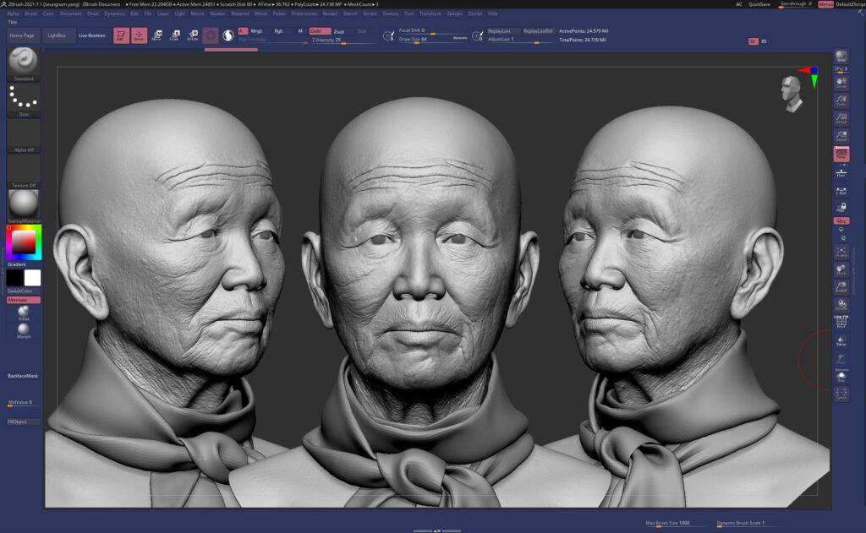The width and height of the screenshot is (866, 533).
Task: Open the Standard brush picker
Action: [x=24, y=63]
